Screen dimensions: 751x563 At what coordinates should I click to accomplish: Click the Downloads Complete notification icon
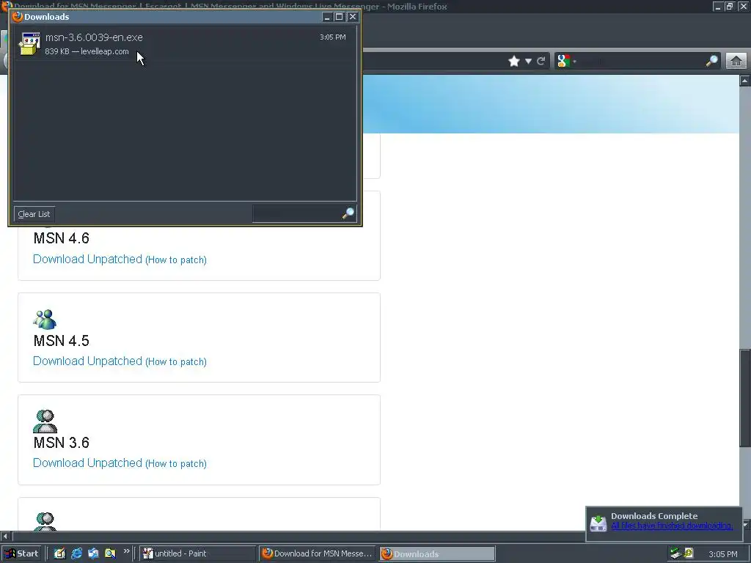[598, 523]
